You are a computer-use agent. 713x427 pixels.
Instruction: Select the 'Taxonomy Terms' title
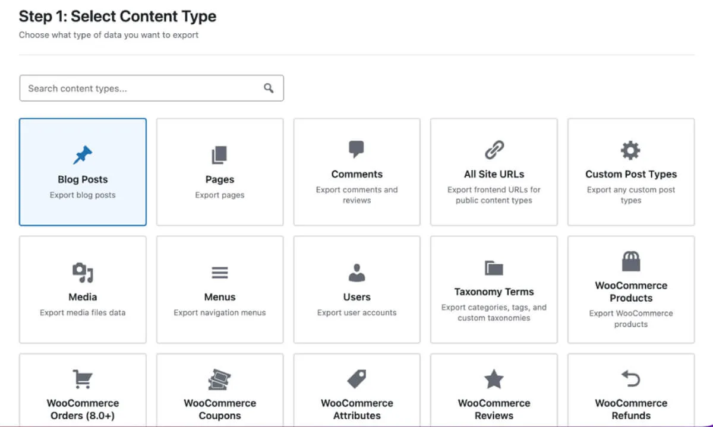point(494,292)
